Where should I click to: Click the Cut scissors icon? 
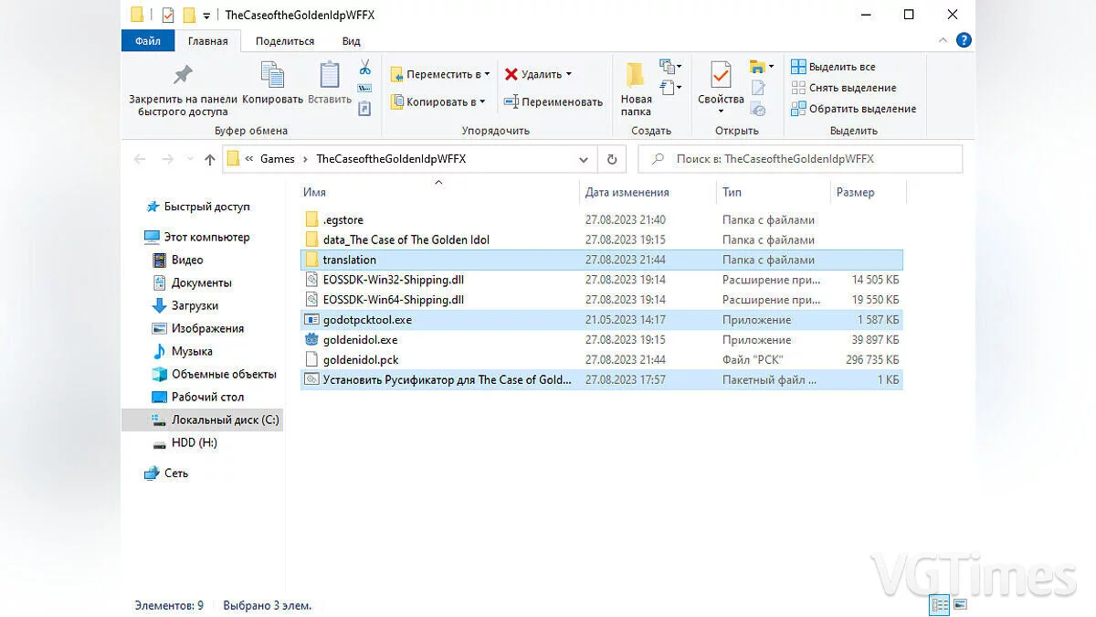click(x=364, y=69)
